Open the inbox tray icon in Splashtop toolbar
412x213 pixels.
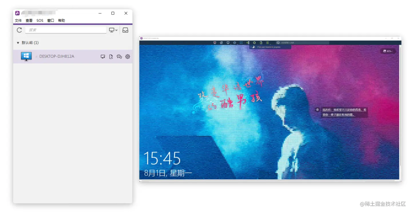[125, 30]
